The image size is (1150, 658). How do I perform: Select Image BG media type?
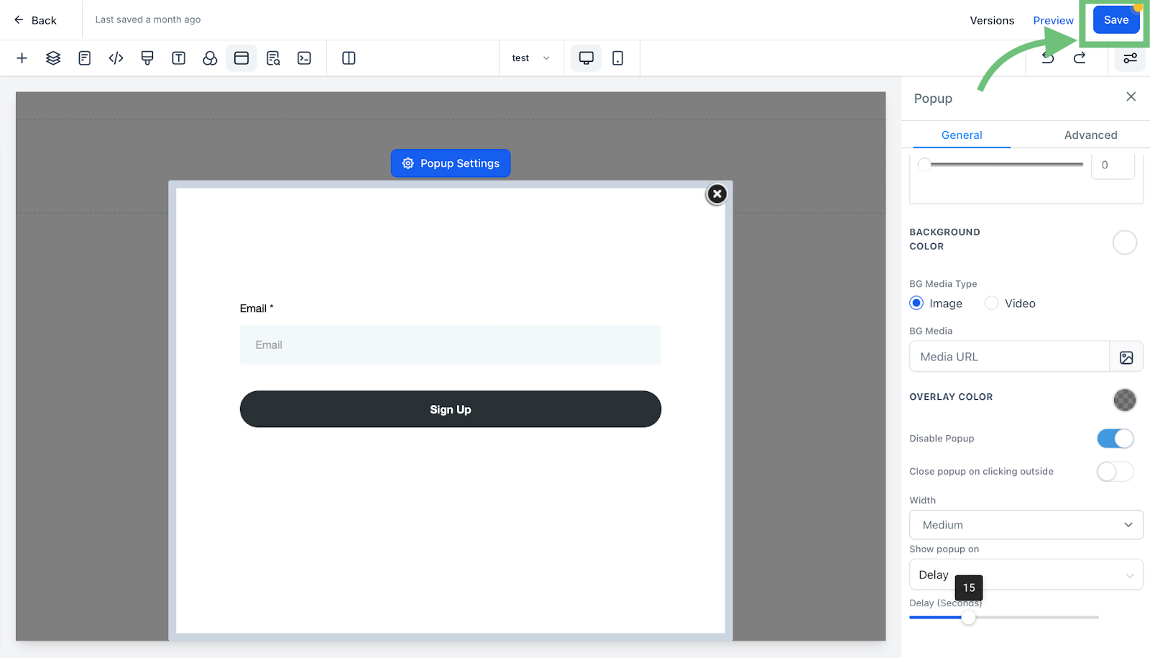pyautogui.click(x=916, y=303)
